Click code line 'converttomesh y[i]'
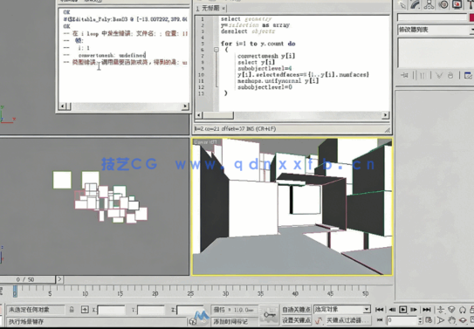474x329 pixels. 266,56
